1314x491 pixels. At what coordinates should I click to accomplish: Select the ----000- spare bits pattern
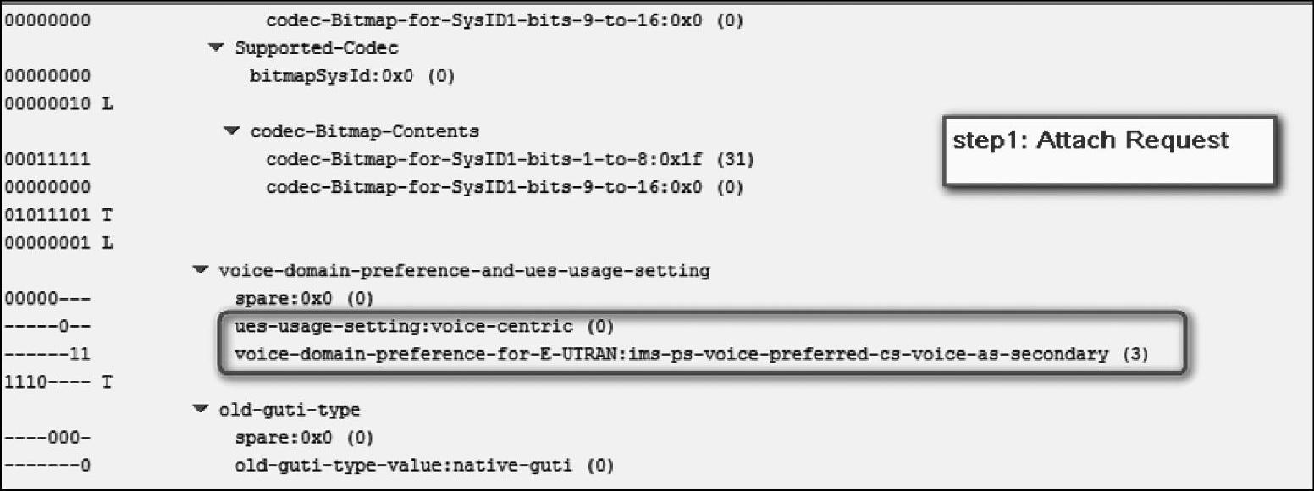47,438
